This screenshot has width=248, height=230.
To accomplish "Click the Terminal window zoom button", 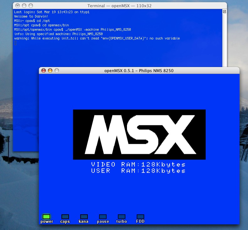I will [x=31, y=6].
